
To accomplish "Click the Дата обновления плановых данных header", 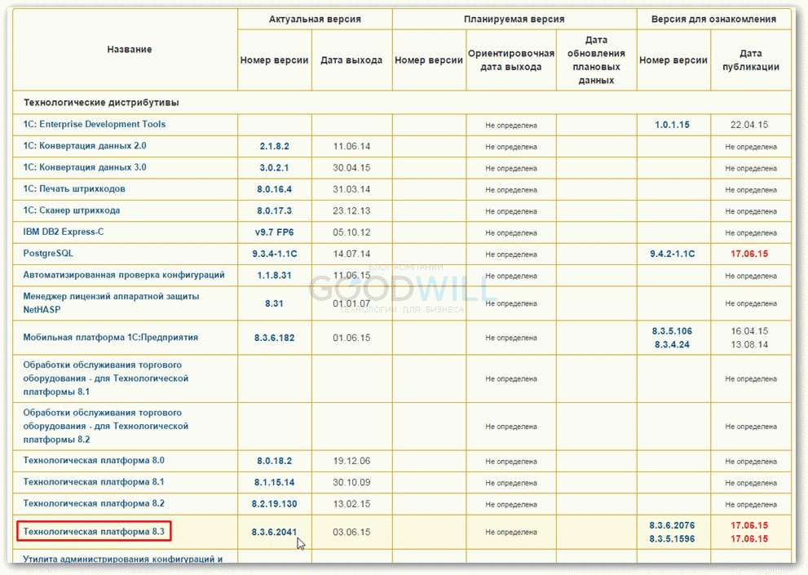I will [x=596, y=60].
